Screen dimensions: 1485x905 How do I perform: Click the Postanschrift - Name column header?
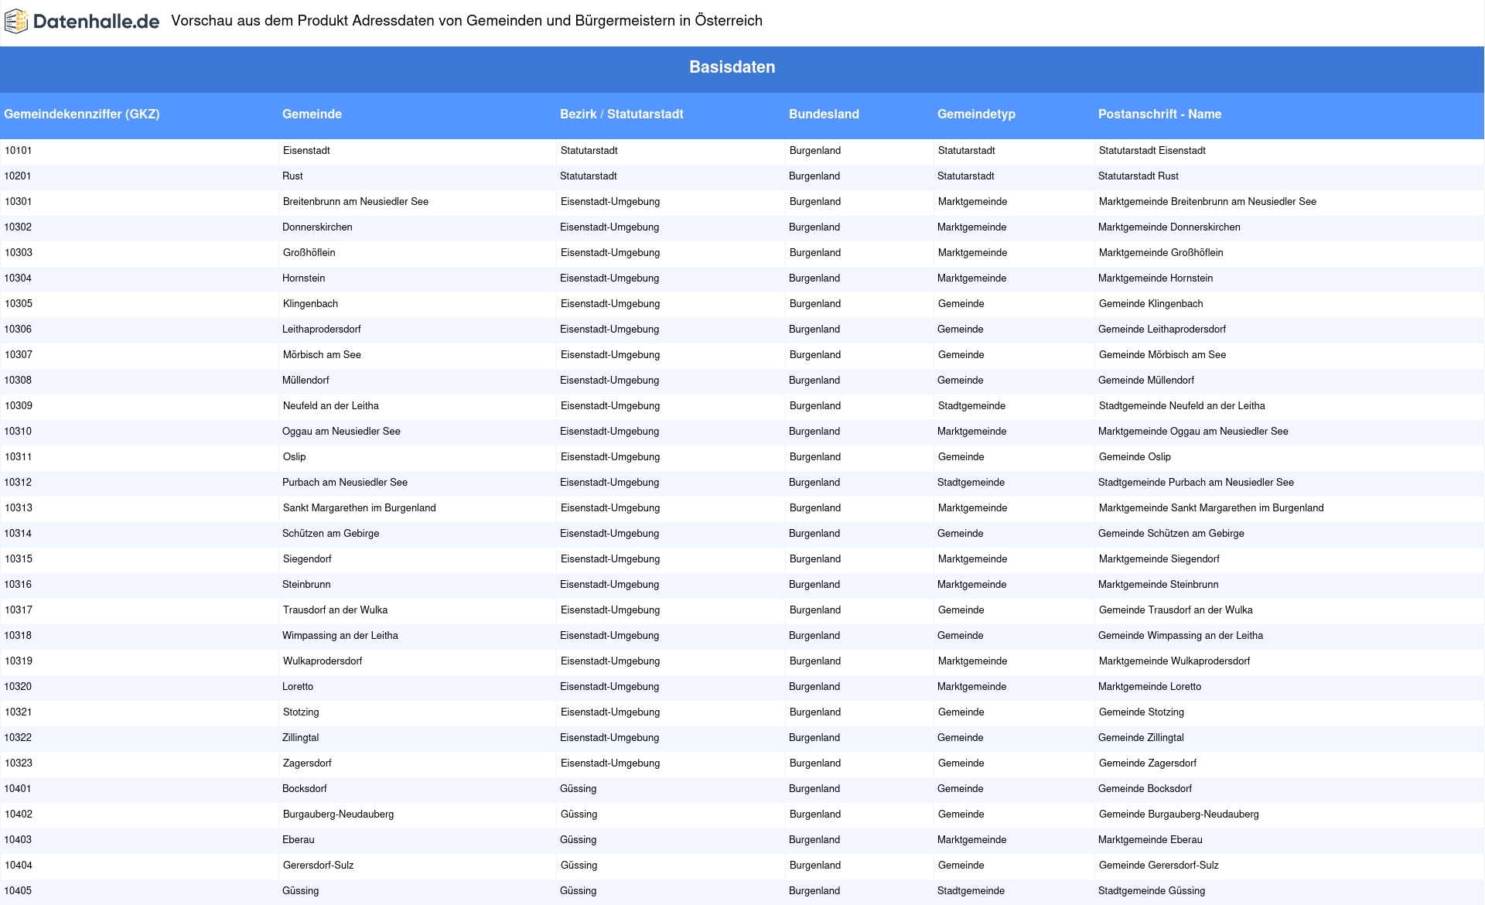pyautogui.click(x=1159, y=114)
